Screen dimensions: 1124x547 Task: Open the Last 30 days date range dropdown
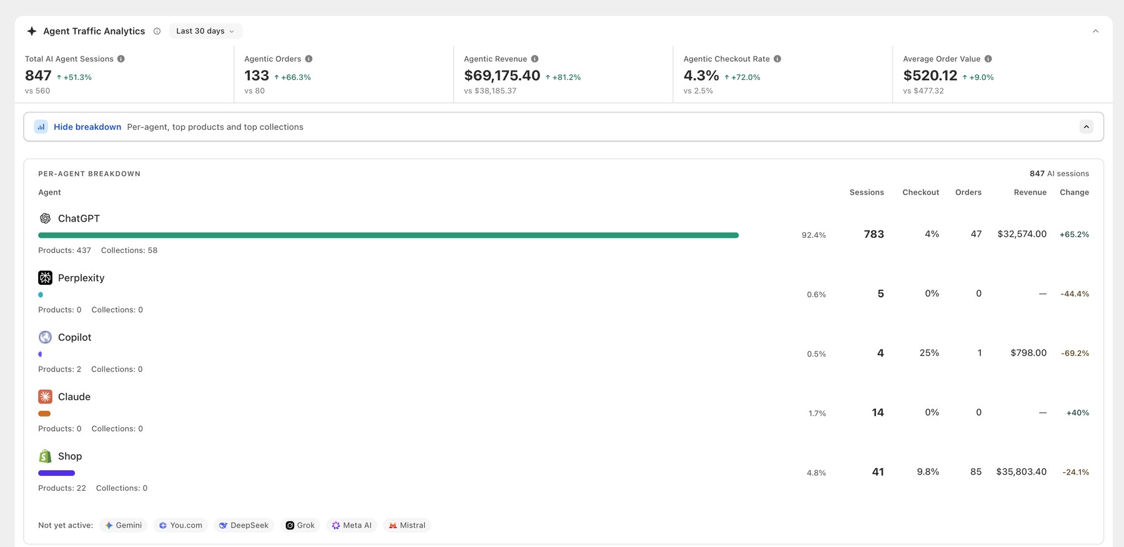(205, 31)
